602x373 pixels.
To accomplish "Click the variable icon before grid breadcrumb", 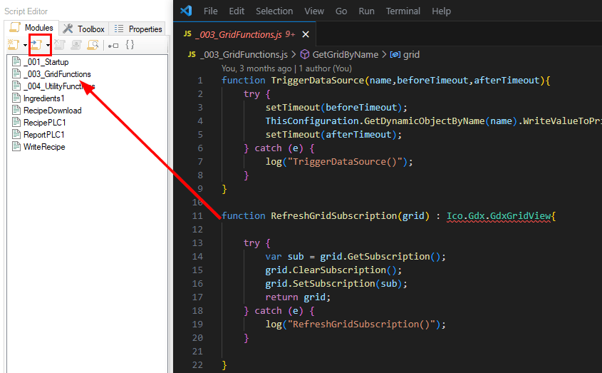I will pyautogui.click(x=395, y=55).
